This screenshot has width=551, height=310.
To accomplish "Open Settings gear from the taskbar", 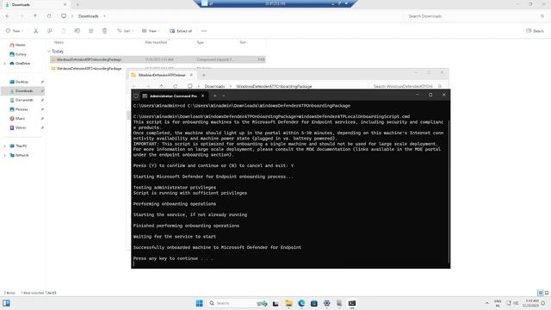I will pos(326,303).
